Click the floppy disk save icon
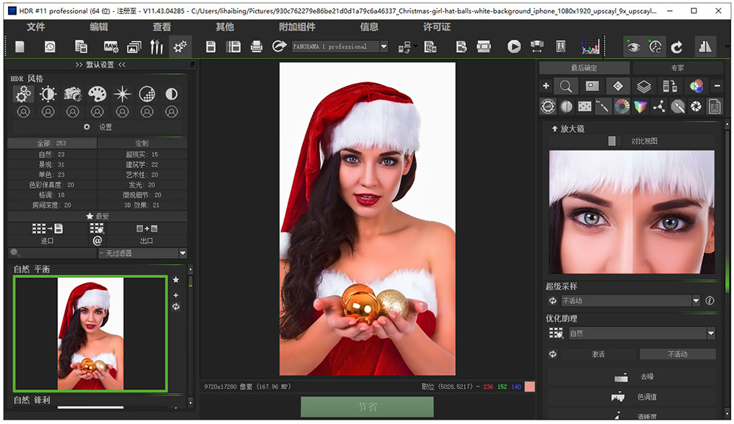The width and height of the screenshot is (734, 424). pos(211,46)
